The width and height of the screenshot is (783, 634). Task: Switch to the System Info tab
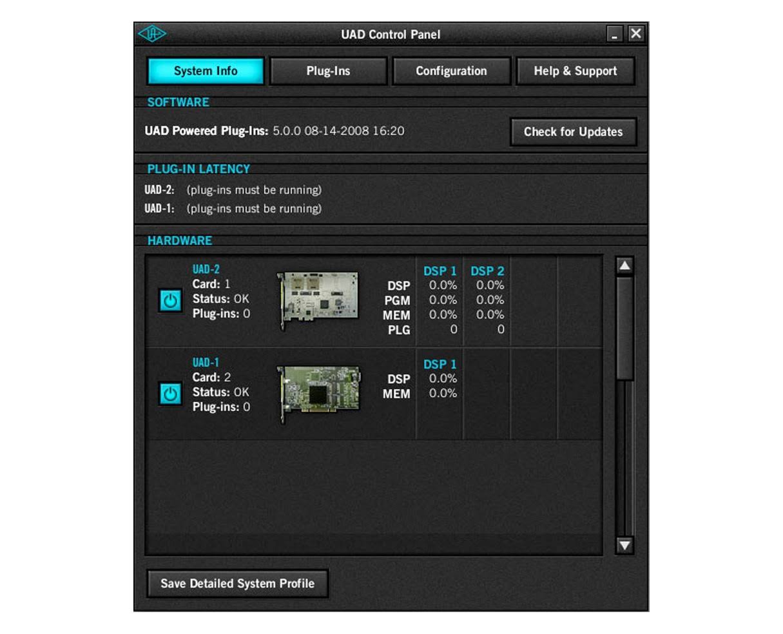[x=206, y=71]
